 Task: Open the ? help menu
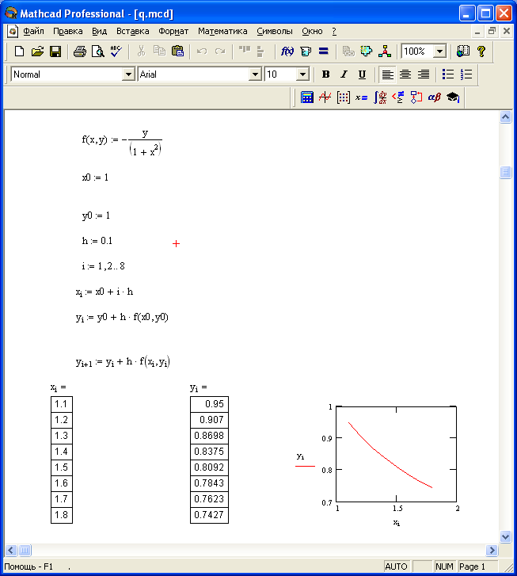pos(334,31)
